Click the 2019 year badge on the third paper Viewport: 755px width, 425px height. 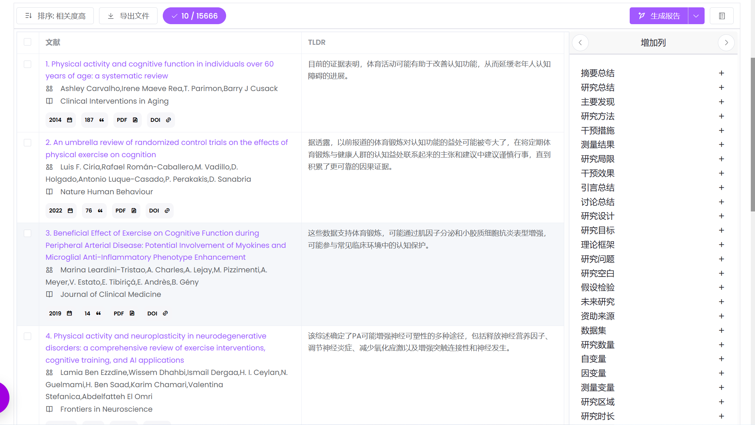(x=60, y=313)
